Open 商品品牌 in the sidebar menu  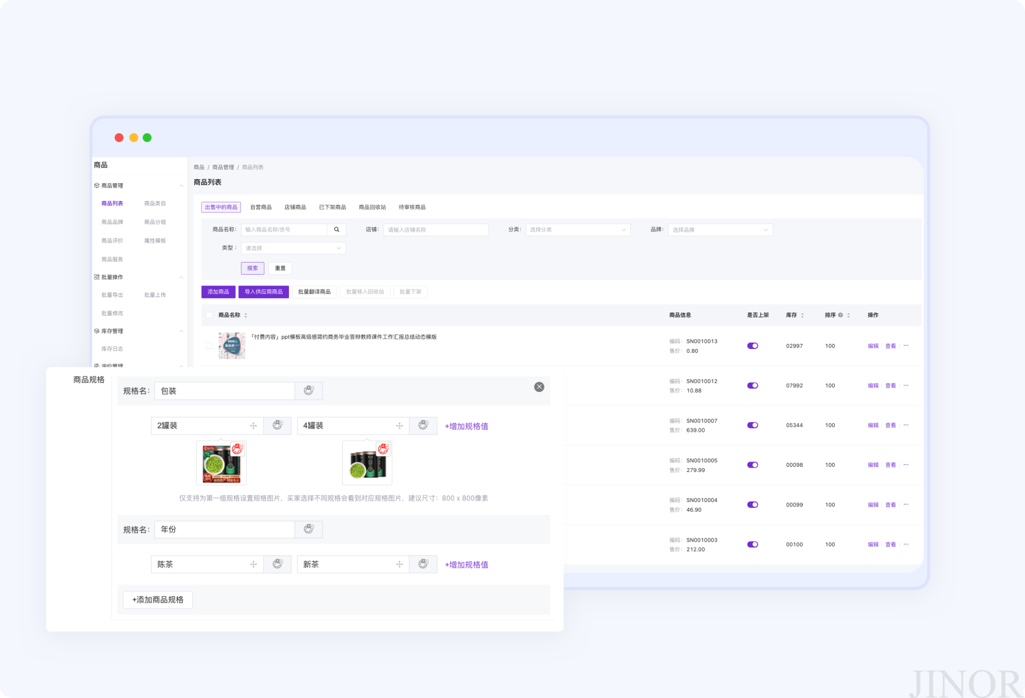click(112, 222)
